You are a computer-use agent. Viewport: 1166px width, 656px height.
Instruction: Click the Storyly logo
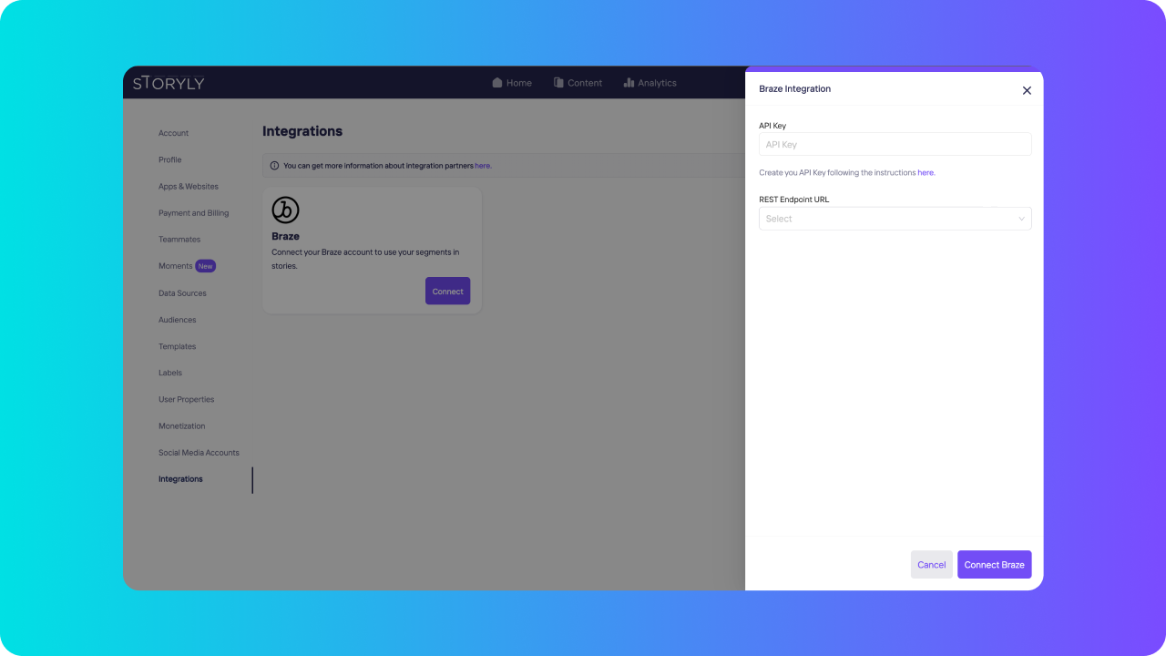169,83
